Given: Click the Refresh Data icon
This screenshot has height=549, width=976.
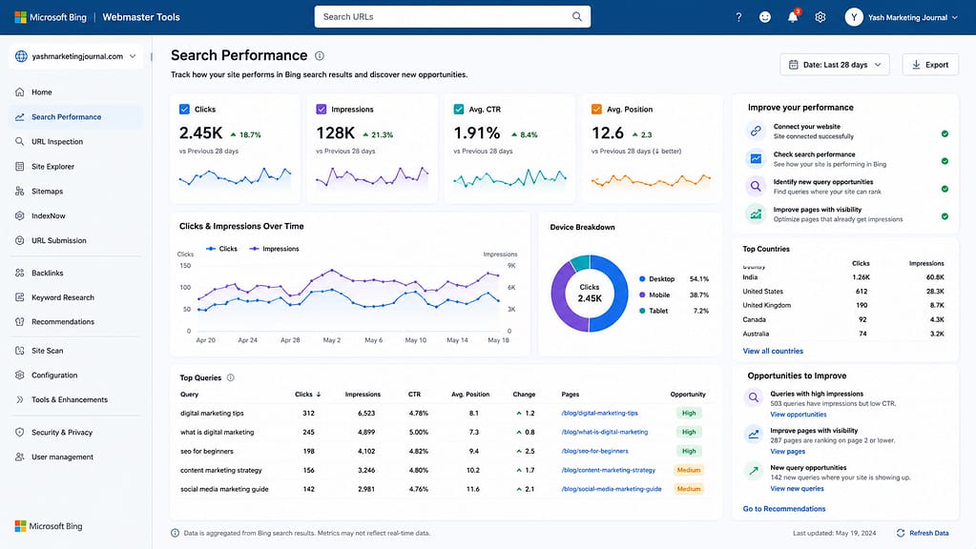Looking at the screenshot, I should point(900,533).
